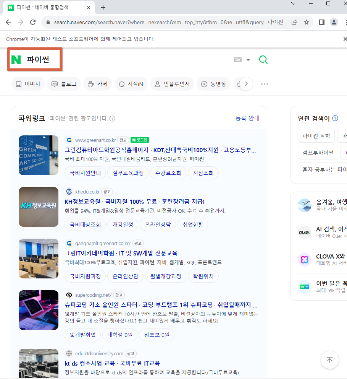Click the 파이썬 search input field

(x=128, y=59)
